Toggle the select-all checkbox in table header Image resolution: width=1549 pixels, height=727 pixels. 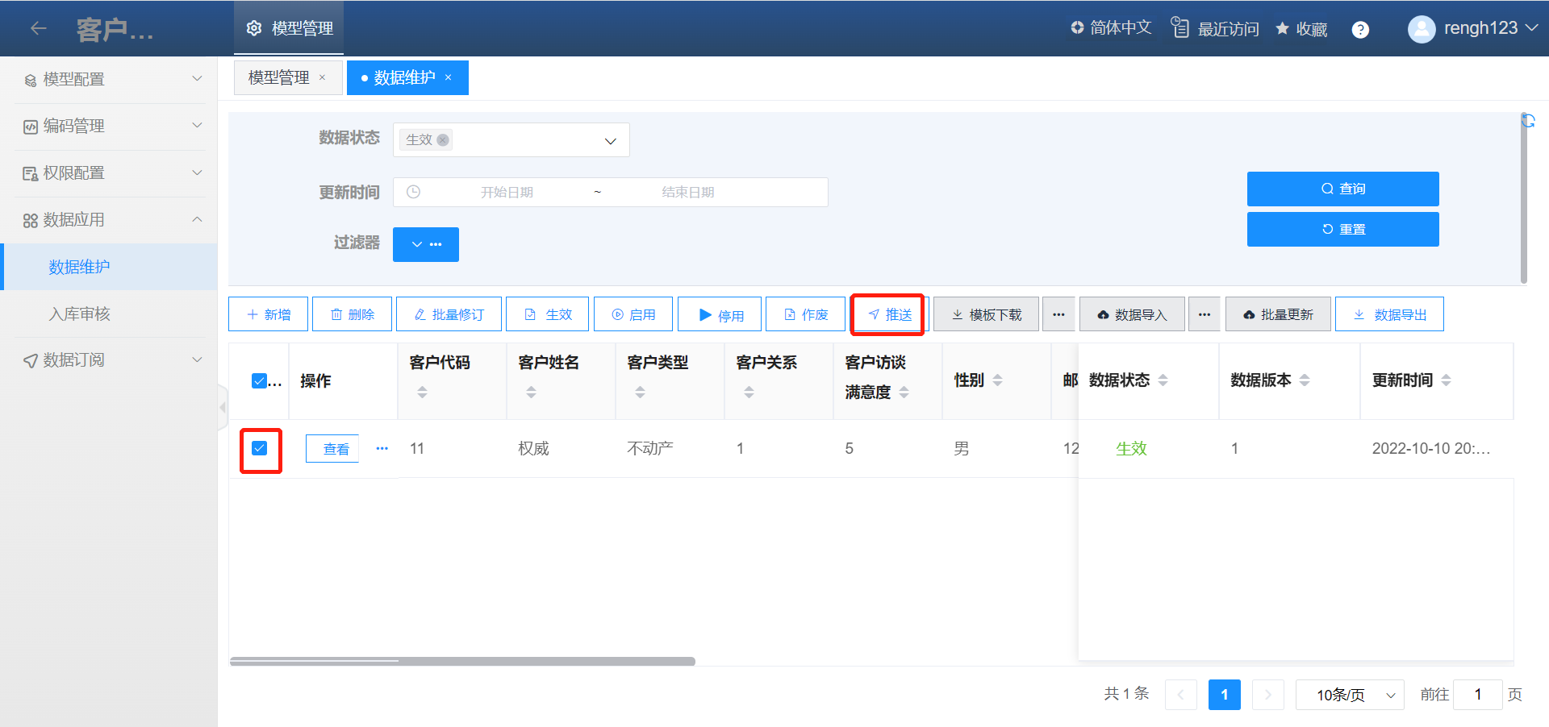click(x=260, y=381)
